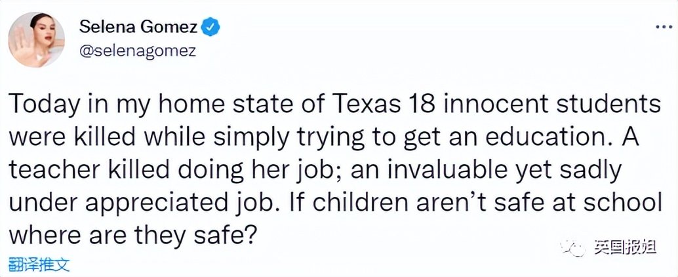This screenshot has height=277, width=678.
Task: Click the 翻译推文 translate tweet link
Action: coord(39,263)
